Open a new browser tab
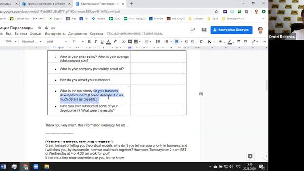This screenshot has height=171, width=304. pyautogui.click(x=131, y=4)
